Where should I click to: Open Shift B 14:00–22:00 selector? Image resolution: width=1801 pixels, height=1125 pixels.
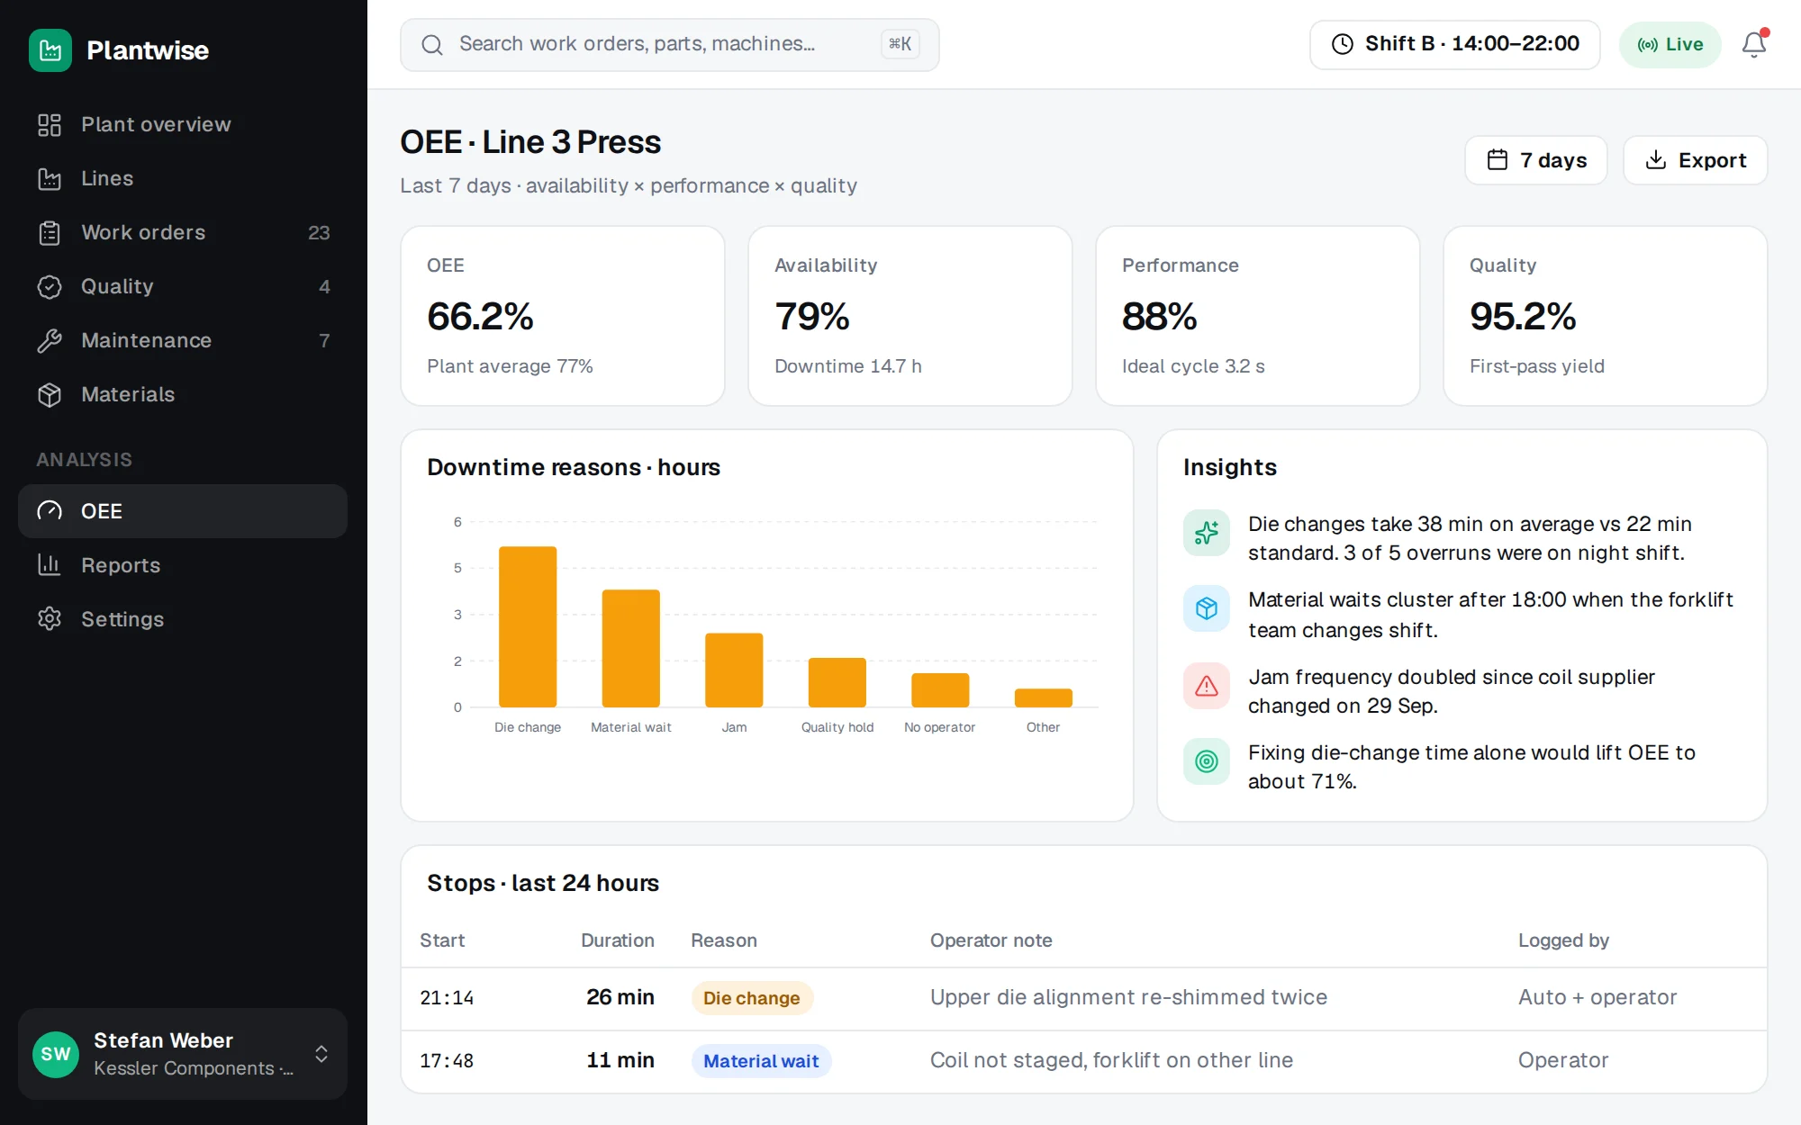[1455, 45]
